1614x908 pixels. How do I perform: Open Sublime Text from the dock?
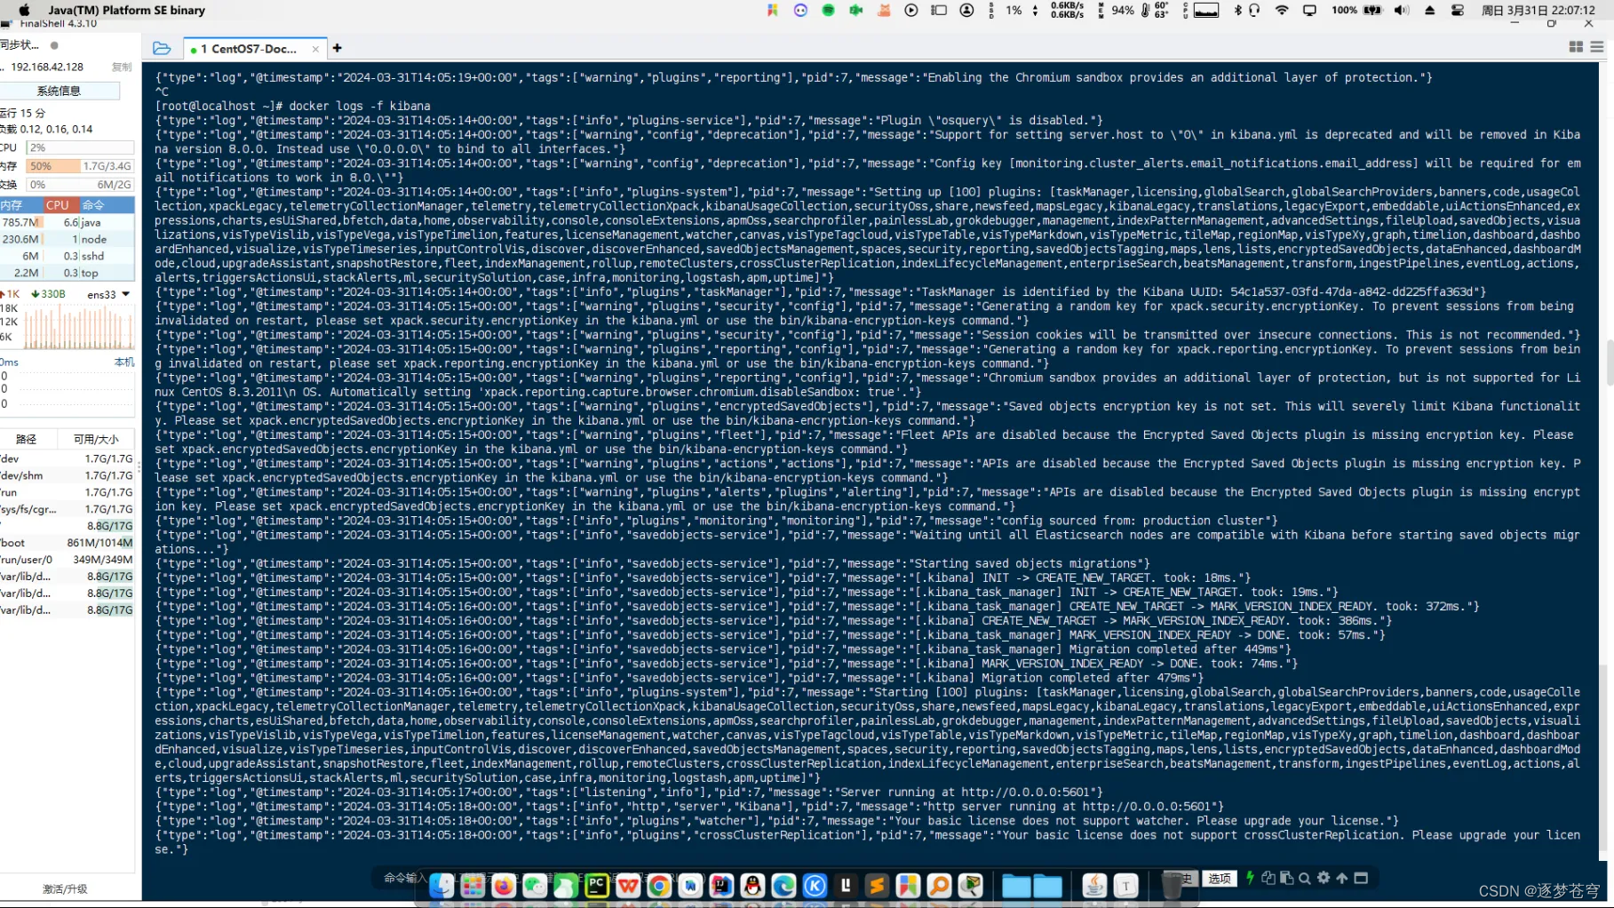[x=877, y=885]
